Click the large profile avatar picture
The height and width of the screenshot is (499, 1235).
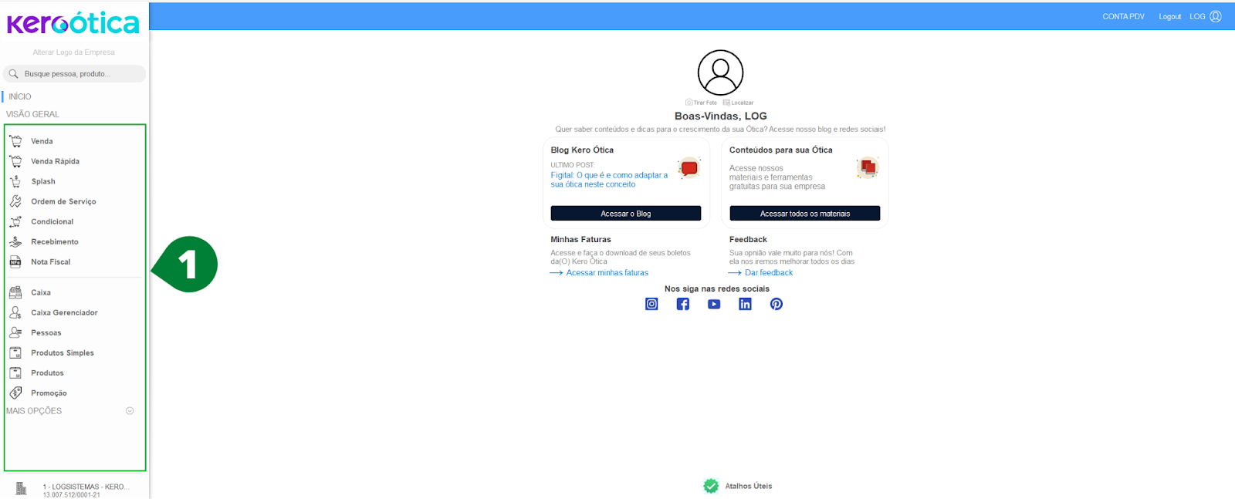point(720,72)
